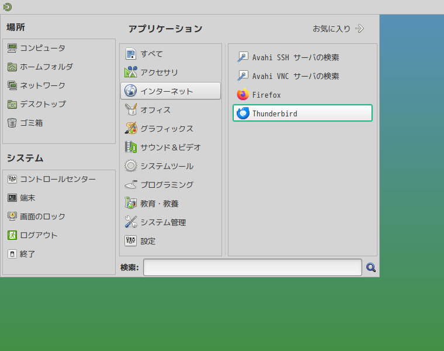The image size is (444, 351).
Task: Click the ホームフォルダ text label
Action: coord(46,67)
